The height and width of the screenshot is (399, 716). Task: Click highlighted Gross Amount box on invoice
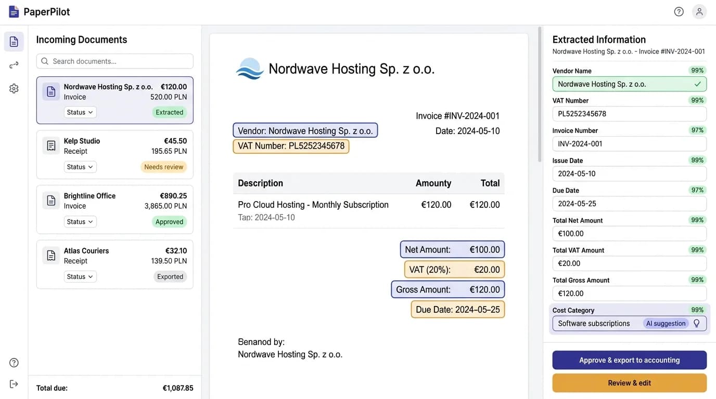click(448, 289)
